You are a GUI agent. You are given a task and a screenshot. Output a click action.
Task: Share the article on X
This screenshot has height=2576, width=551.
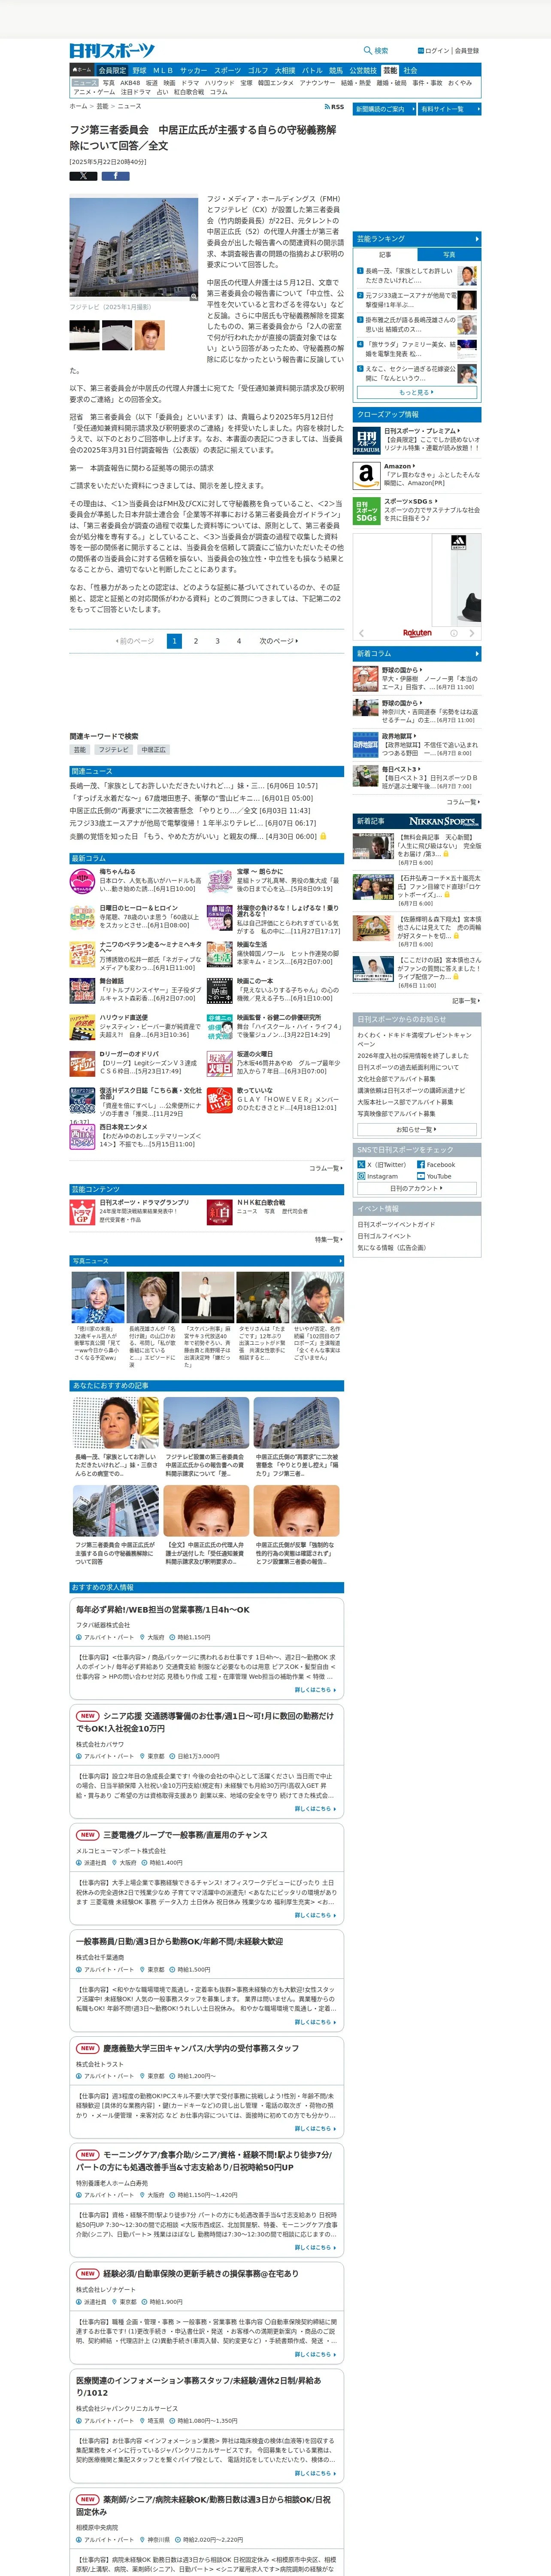(x=83, y=176)
